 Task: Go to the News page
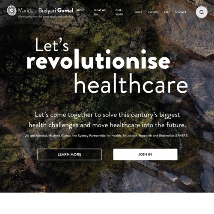tap(138, 12)
